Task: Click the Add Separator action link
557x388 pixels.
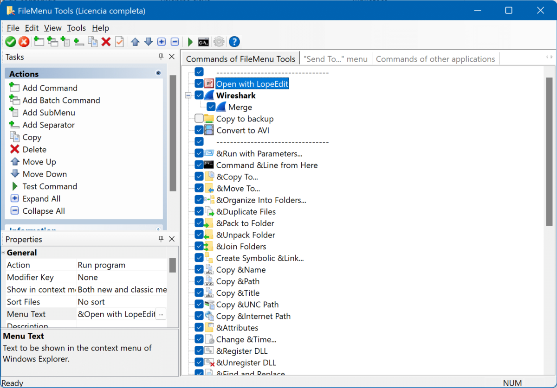Action: coord(48,125)
